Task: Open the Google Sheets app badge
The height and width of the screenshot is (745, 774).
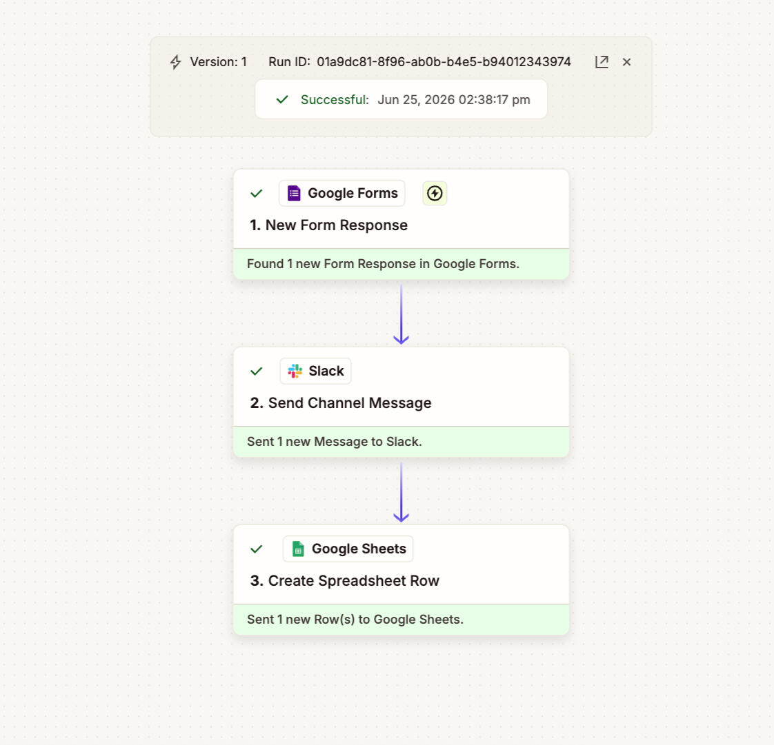Action: (348, 549)
